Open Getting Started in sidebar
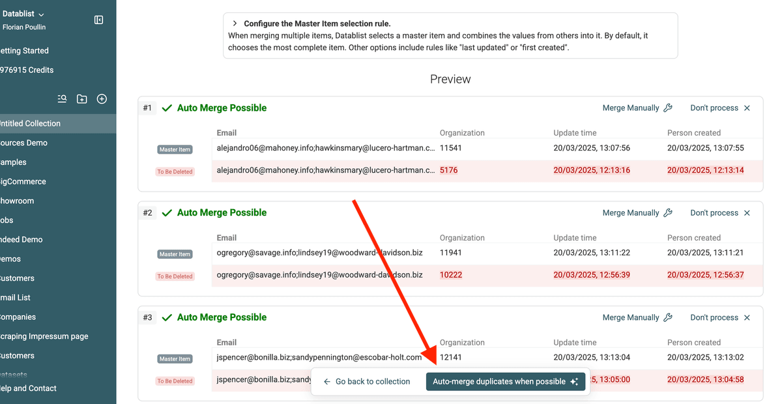 (x=24, y=51)
